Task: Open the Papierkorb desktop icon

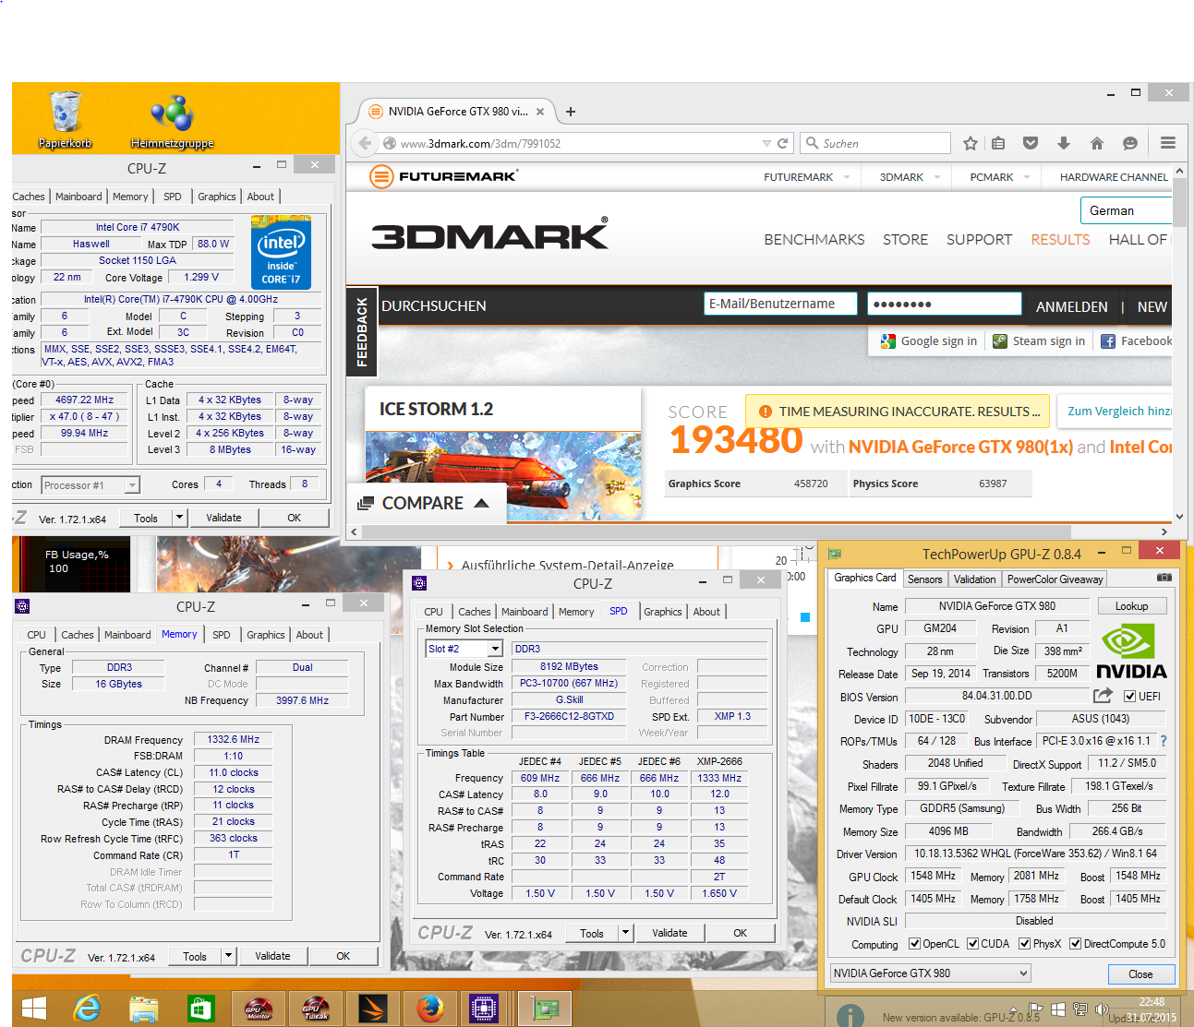Action: tap(66, 118)
